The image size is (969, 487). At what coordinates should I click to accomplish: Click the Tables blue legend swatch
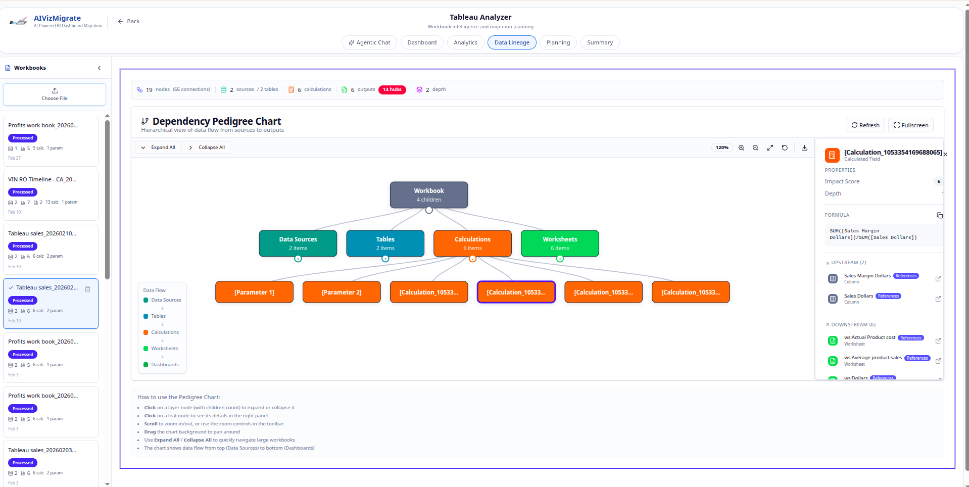pyautogui.click(x=146, y=316)
